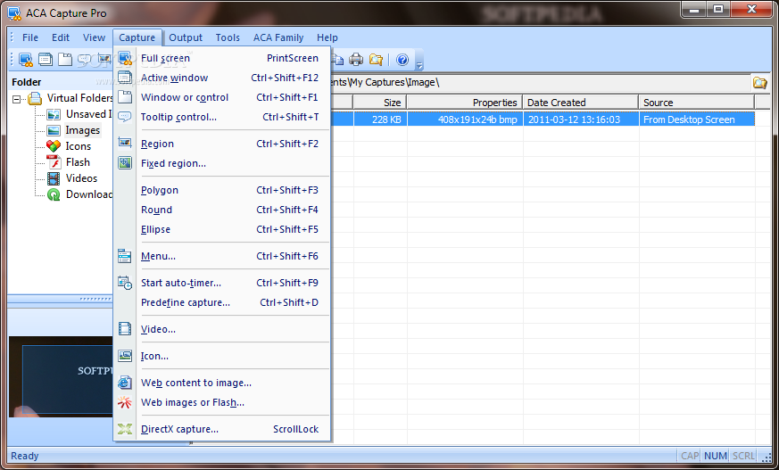Select Ellipse capture option
The image size is (779, 470).
tap(222, 229)
